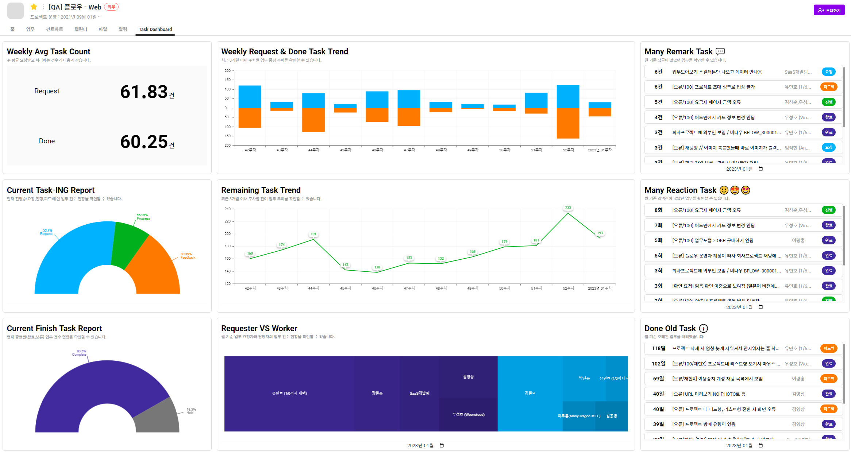Screen dimensions: 851x453
Task: Open the Many Reaction Task month calendar picker
Action: pyautogui.click(x=760, y=307)
